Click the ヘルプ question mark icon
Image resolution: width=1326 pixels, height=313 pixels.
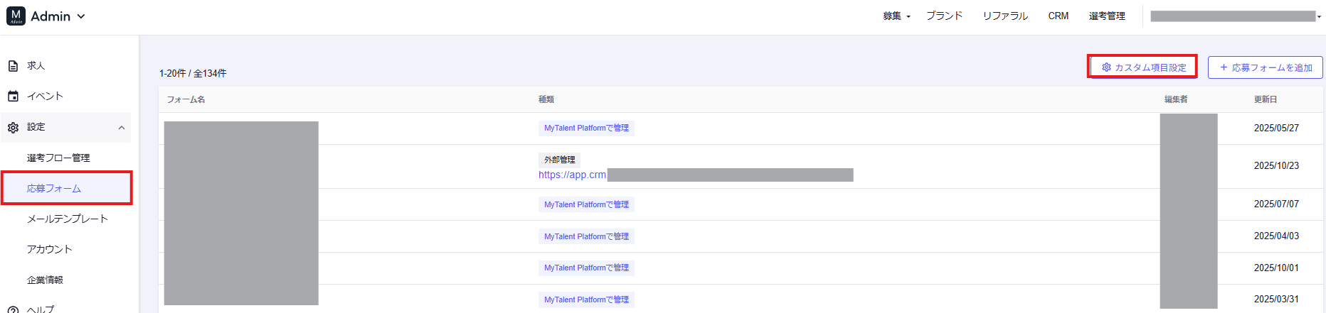tap(13, 309)
